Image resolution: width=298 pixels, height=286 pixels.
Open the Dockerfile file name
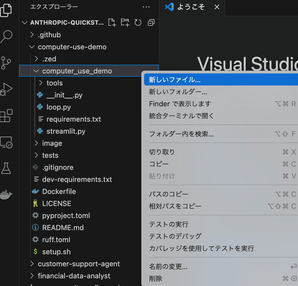(59, 191)
